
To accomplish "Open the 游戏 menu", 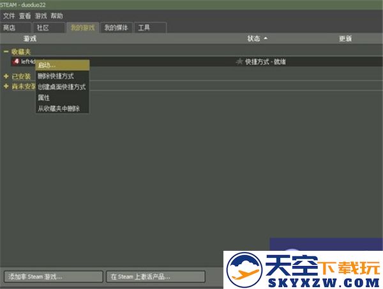I will coord(41,16).
